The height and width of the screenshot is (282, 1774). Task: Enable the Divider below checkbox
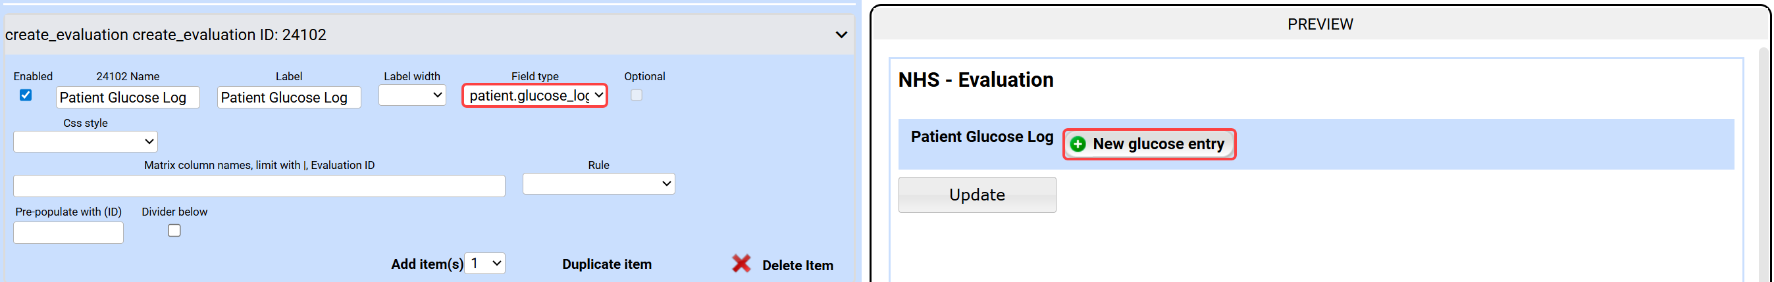click(x=174, y=231)
